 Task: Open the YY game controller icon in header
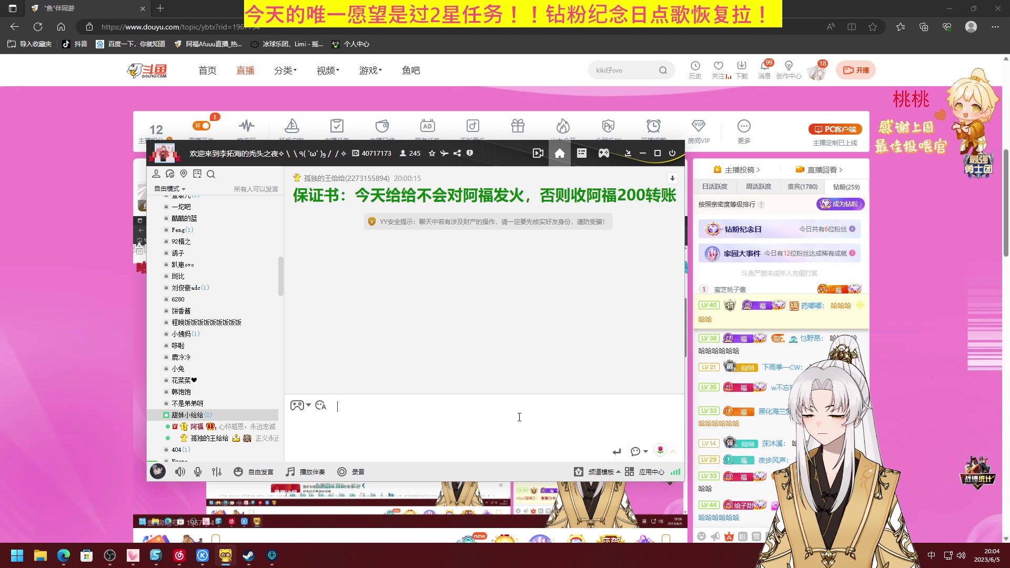coord(604,153)
